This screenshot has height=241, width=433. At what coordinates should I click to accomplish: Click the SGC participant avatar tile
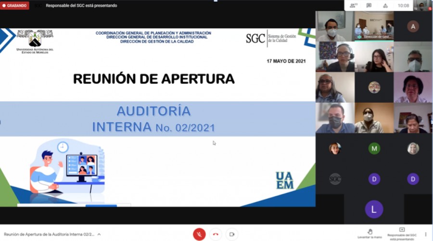tap(335, 179)
